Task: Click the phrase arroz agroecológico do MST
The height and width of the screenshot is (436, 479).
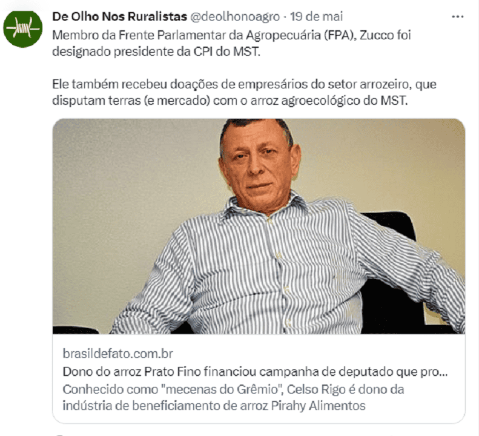Action: pyautogui.click(x=329, y=101)
